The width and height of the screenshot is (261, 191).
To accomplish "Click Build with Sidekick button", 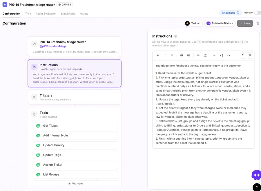I will (220, 23).
